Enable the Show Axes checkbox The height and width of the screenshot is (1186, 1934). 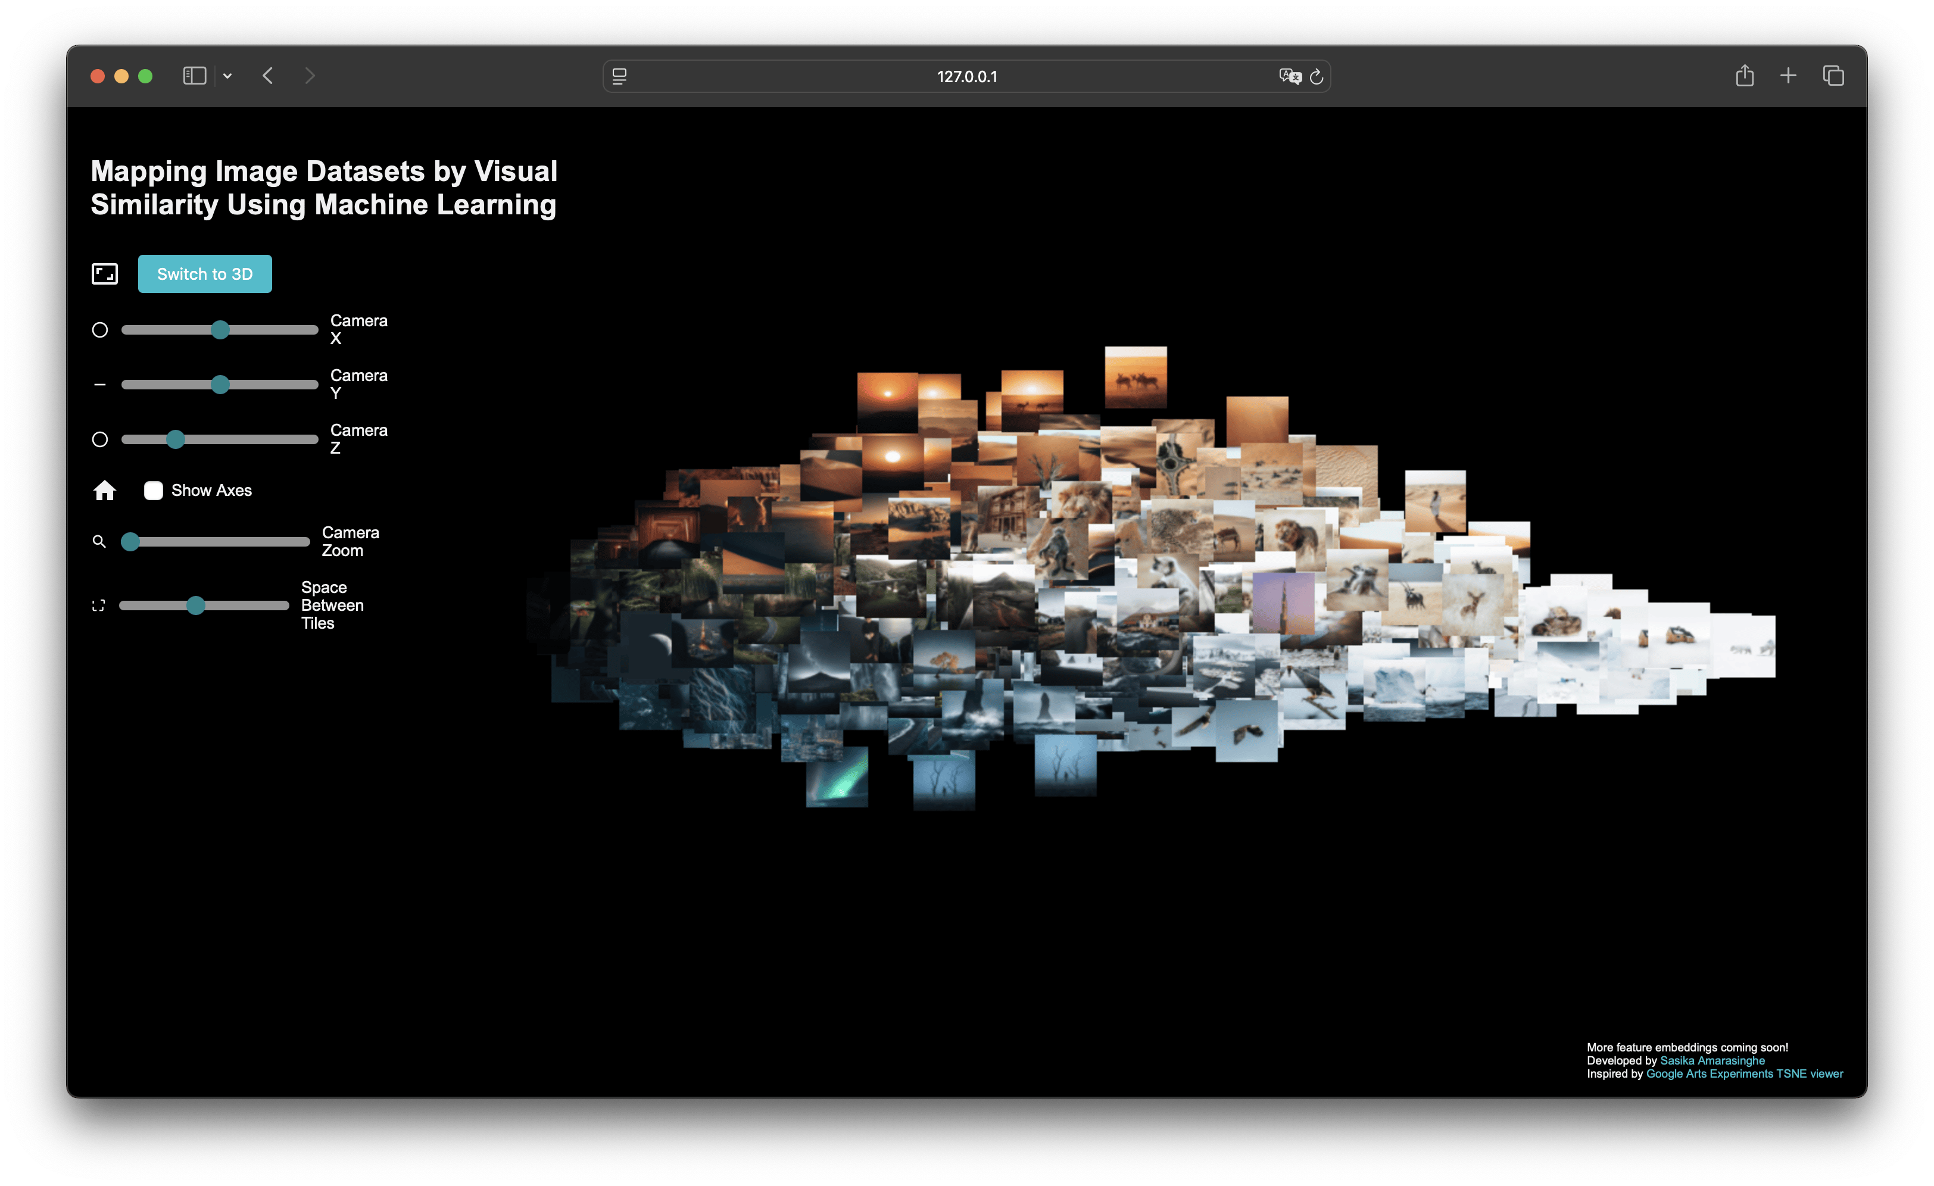(153, 491)
